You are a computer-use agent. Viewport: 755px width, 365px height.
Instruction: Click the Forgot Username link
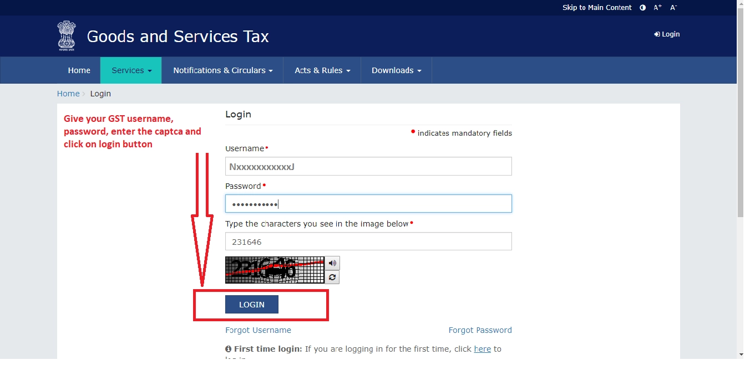tap(258, 330)
